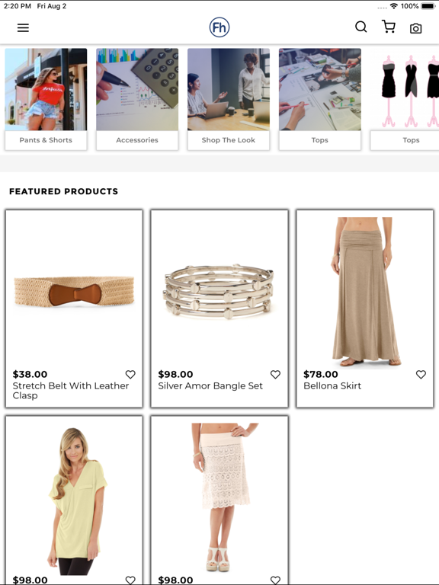Add Bellona Skirt to wishlist heart
Viewport: 439px width, 585px height.
[421, 374]
